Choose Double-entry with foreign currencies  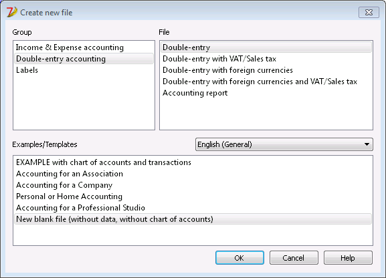tap(266, 70)
